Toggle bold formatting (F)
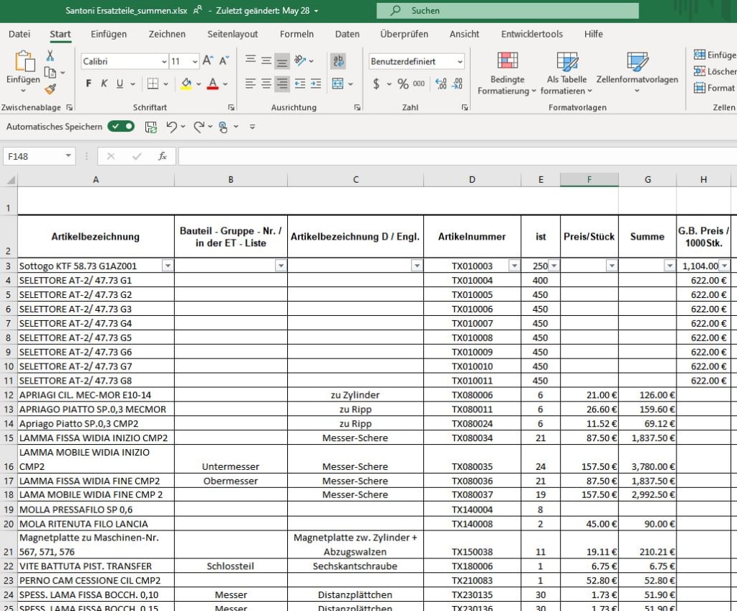This screenshot has width=737, height=611. click(89, 83)
